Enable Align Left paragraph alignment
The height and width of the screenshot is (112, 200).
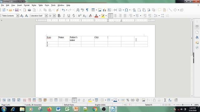coord(110,16)
